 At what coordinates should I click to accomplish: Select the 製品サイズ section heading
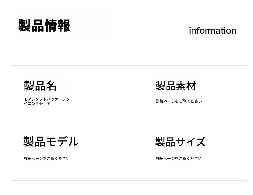click(180, 142)
